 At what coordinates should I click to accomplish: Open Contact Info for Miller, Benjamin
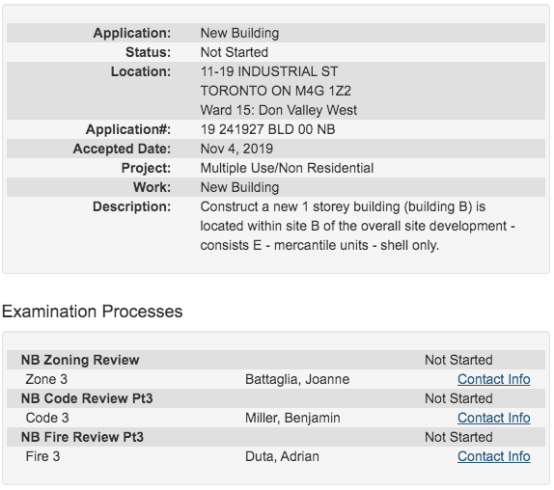click(493, 418)
